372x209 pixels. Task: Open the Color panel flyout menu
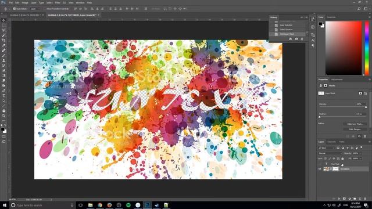coord(370,17)
